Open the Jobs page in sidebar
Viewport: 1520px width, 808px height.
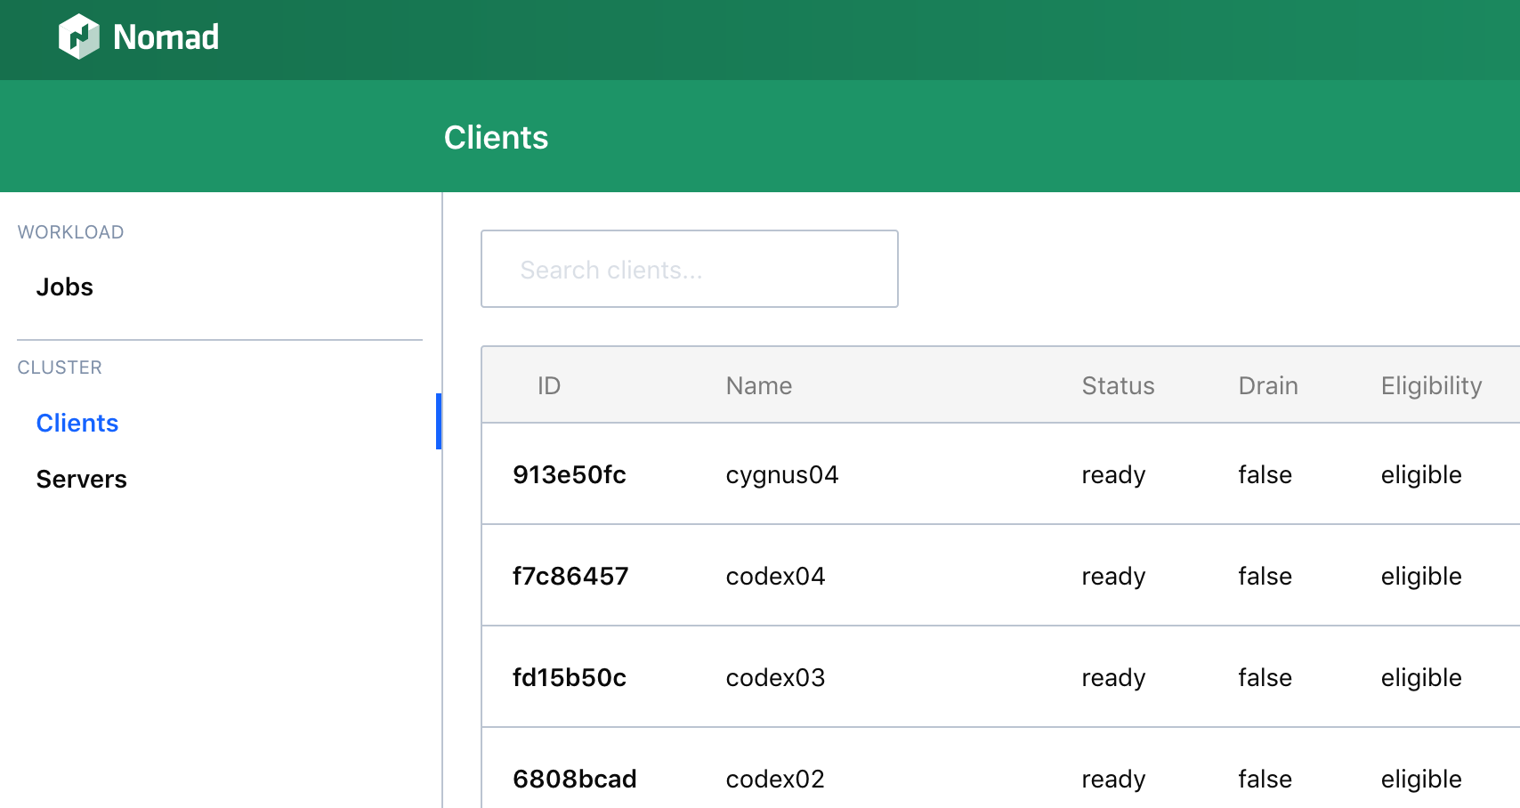pos(64,287)
